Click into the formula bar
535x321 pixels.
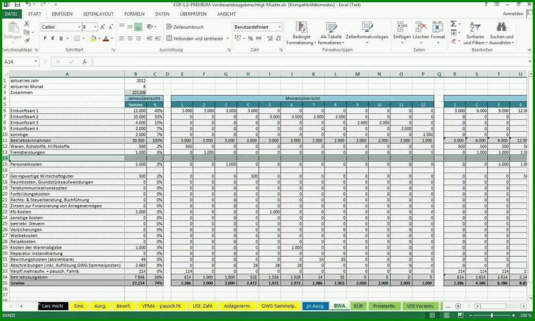pos(309,62)
